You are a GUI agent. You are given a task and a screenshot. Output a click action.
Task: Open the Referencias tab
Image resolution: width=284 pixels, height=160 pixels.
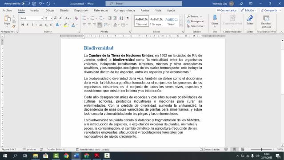click(101, 10)
